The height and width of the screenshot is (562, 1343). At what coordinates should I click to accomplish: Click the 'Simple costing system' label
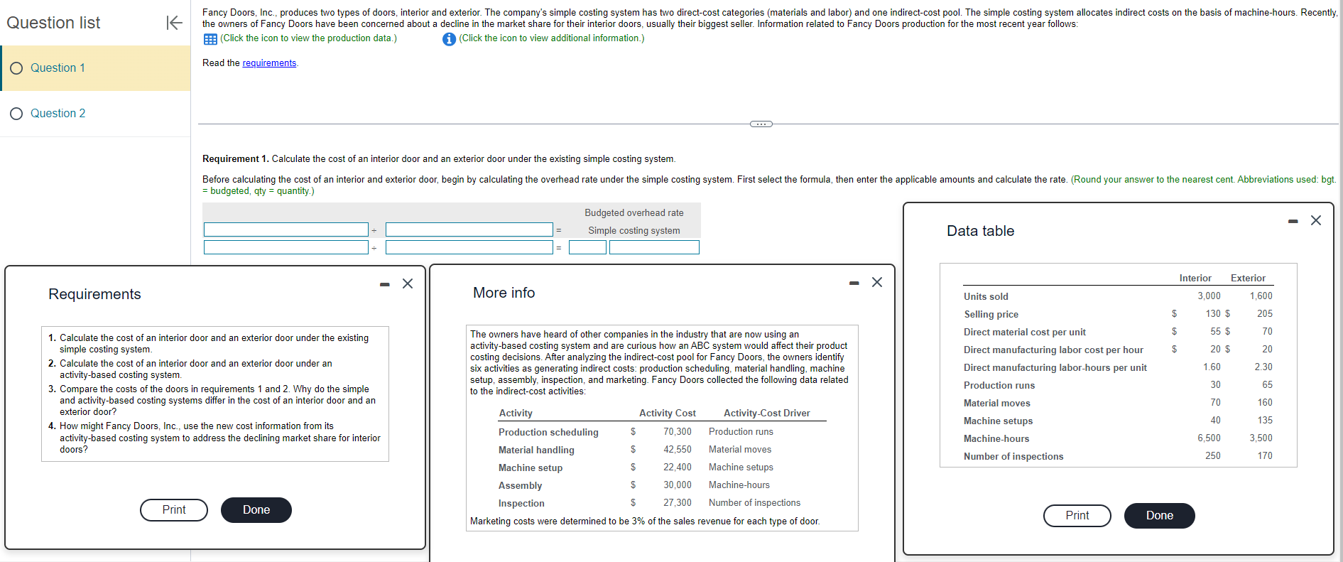(x=634, y=230)
